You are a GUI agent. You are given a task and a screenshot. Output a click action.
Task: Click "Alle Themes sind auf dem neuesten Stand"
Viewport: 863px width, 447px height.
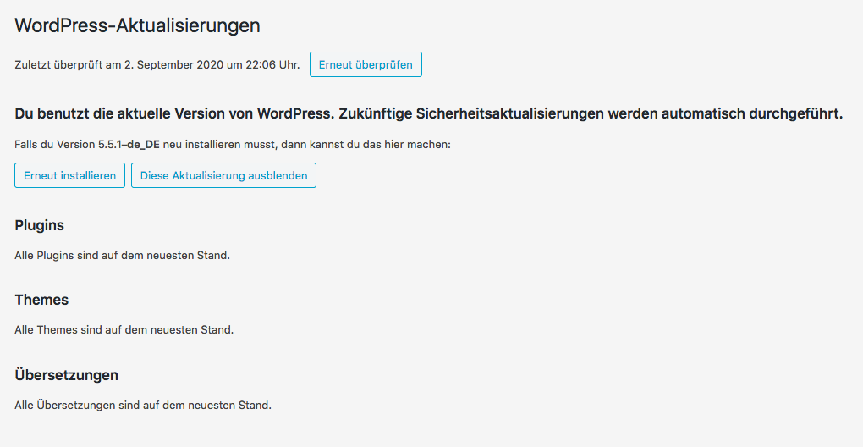(x=124, y=329)
